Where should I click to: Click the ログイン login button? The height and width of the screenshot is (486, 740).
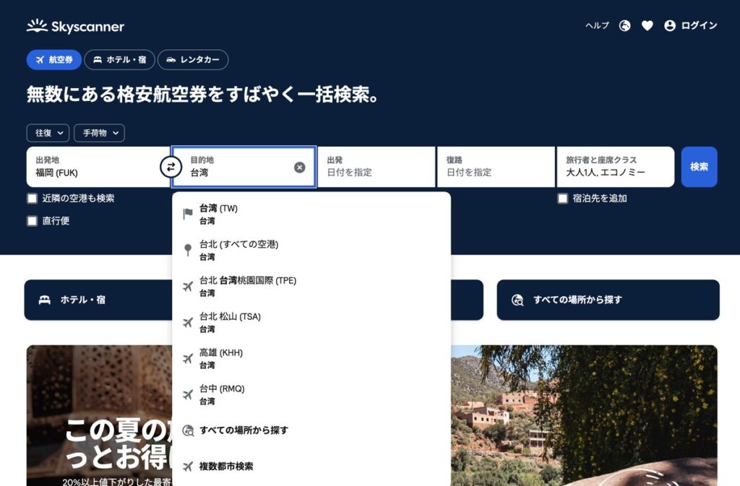[690, 25]
